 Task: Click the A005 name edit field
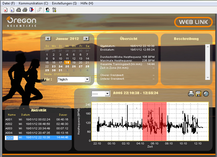click(x=11, y=138)
